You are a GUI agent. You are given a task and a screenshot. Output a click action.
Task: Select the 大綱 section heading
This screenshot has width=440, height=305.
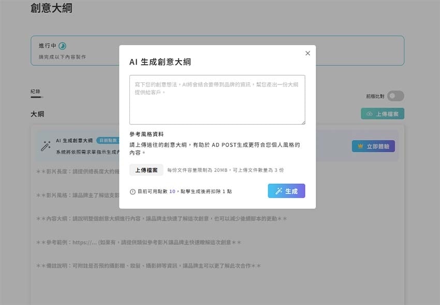[x=37, y=113]
